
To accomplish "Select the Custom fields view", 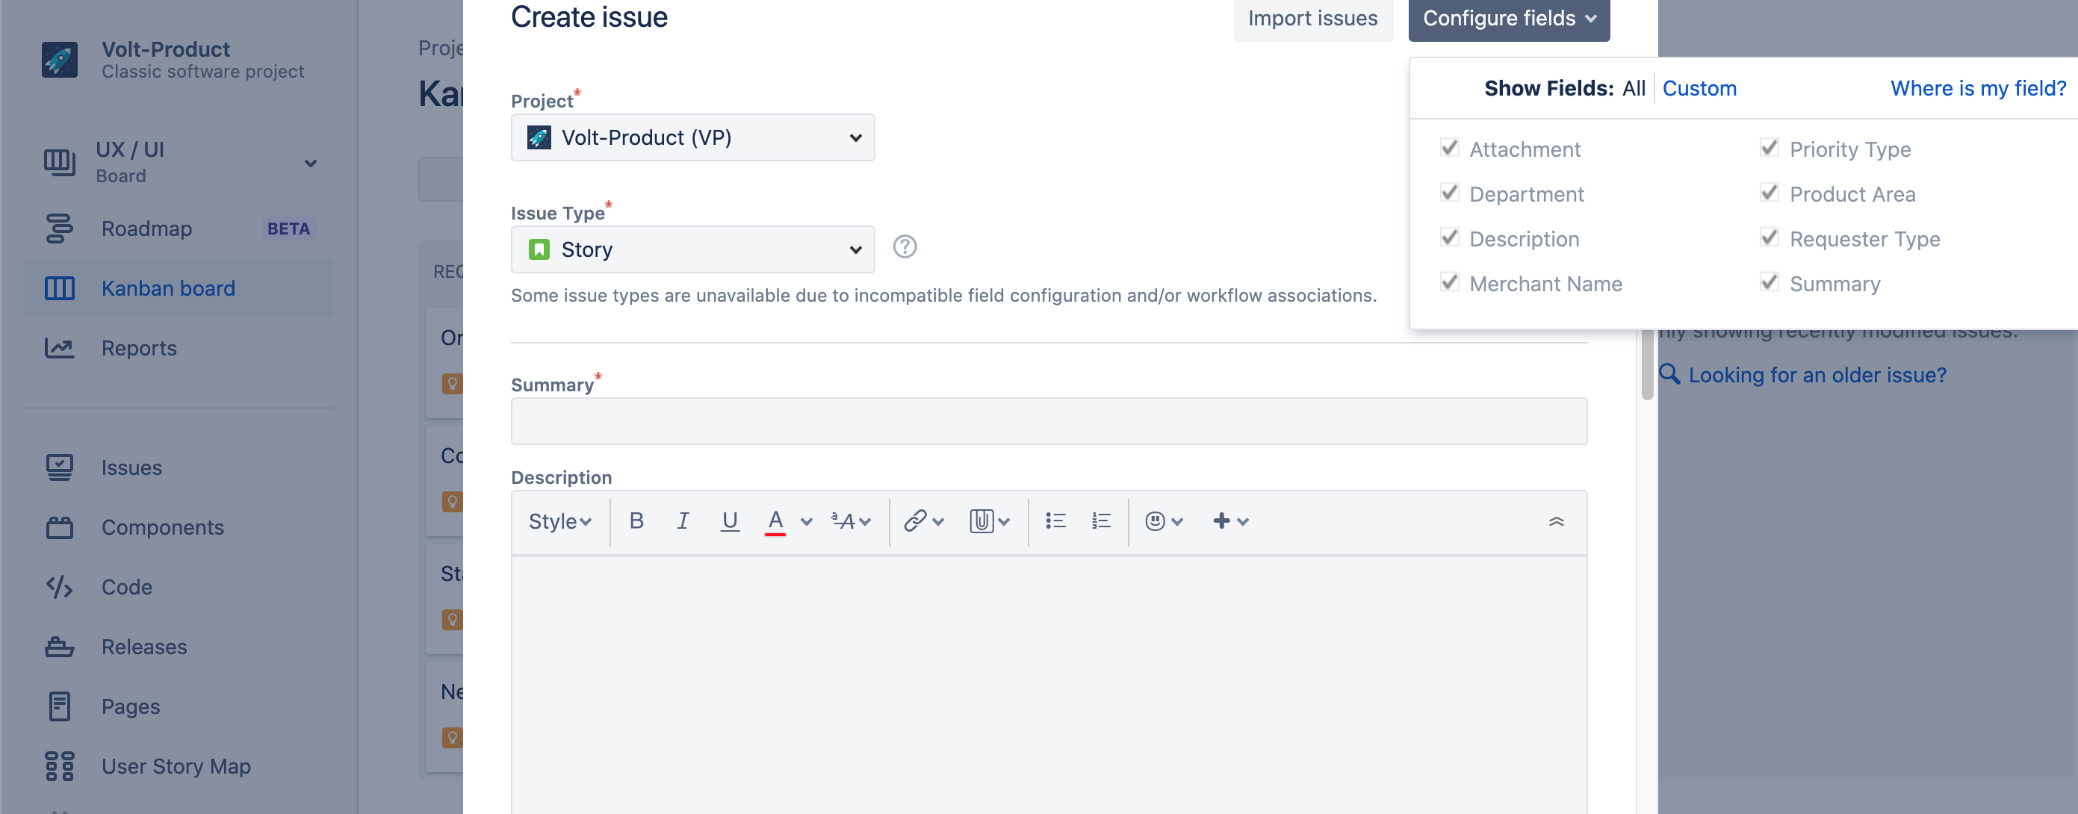I will click(x=1699, y=88).
